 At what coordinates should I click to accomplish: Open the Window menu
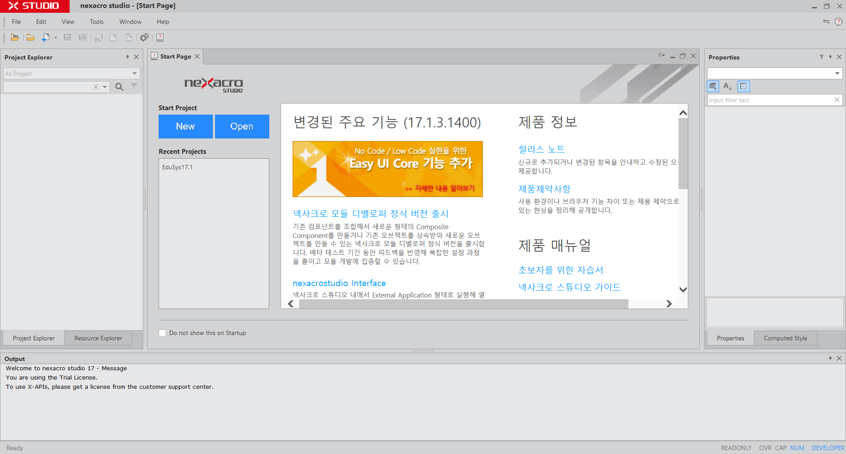tap(130, 22)
